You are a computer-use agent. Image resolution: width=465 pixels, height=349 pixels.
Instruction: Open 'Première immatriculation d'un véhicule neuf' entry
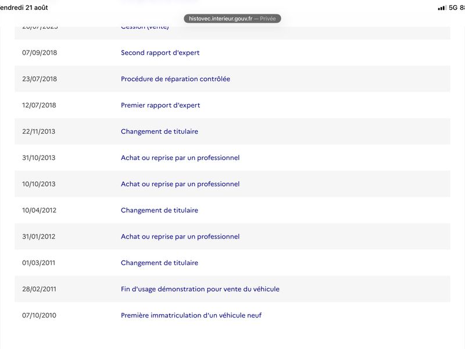point(191,315)
